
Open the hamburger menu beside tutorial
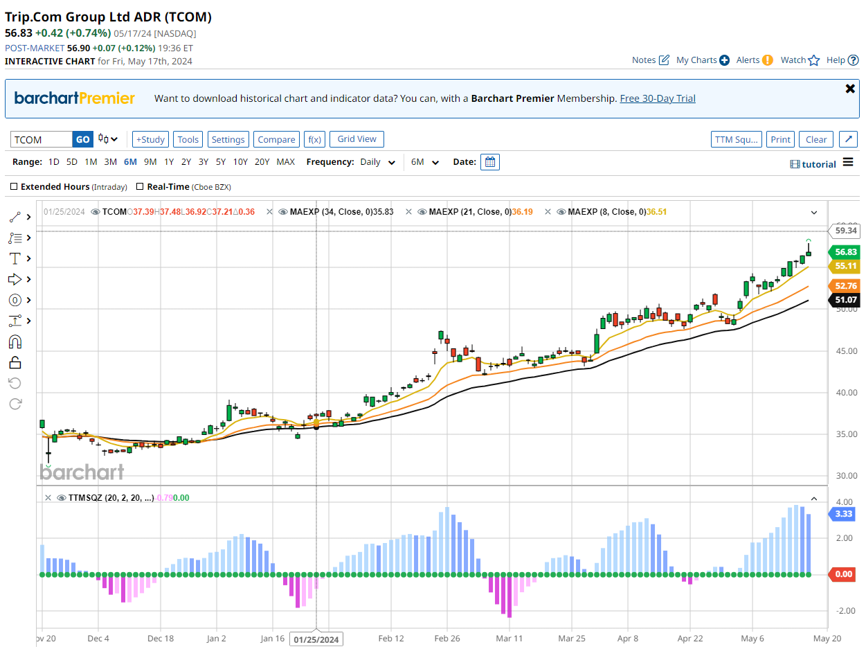click(x=848, y=163)
